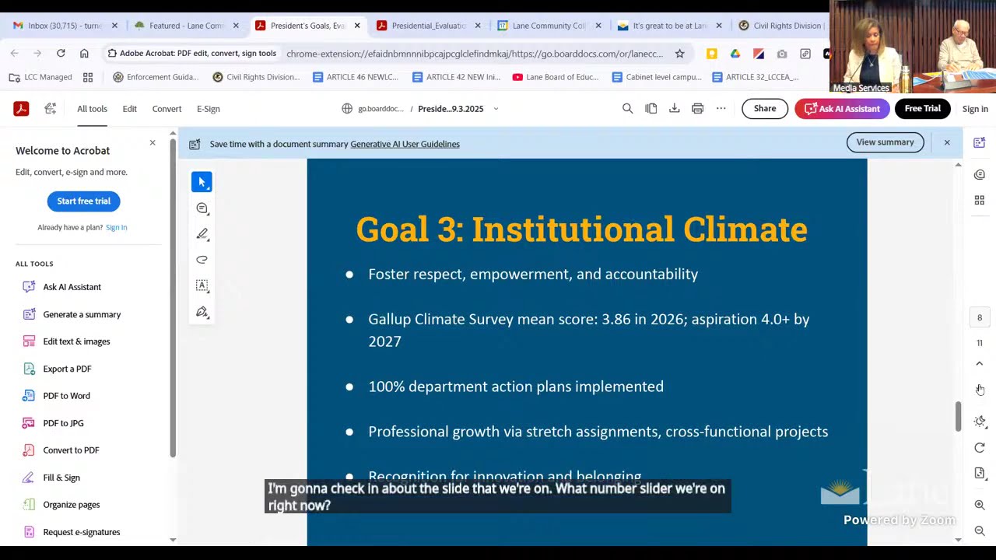Select Generate a summary tool

point(82,314)
